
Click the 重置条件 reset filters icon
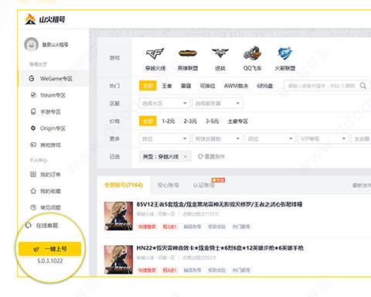coord(200,156)
